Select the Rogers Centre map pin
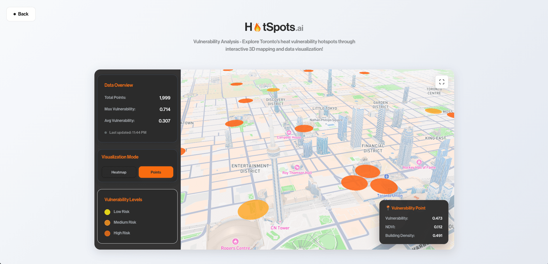The image size is (548, 264). [x=236, y=241]
